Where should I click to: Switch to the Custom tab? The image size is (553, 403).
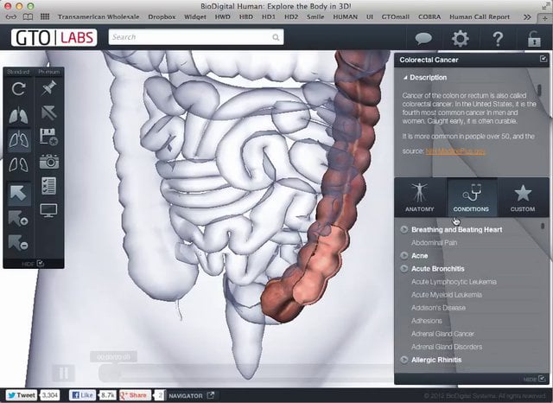pos(522,198)
